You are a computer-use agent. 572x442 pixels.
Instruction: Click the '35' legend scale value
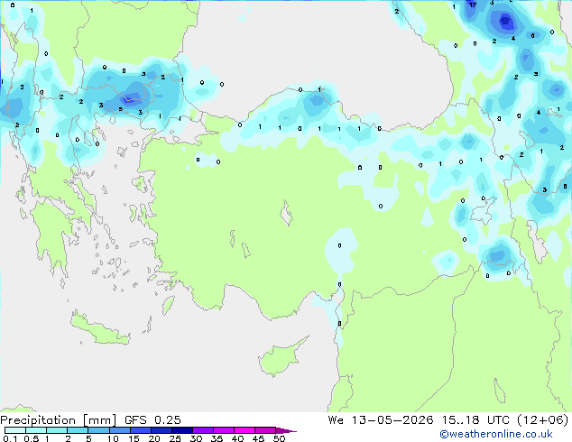pyautogui.click(x=217, y=438)
